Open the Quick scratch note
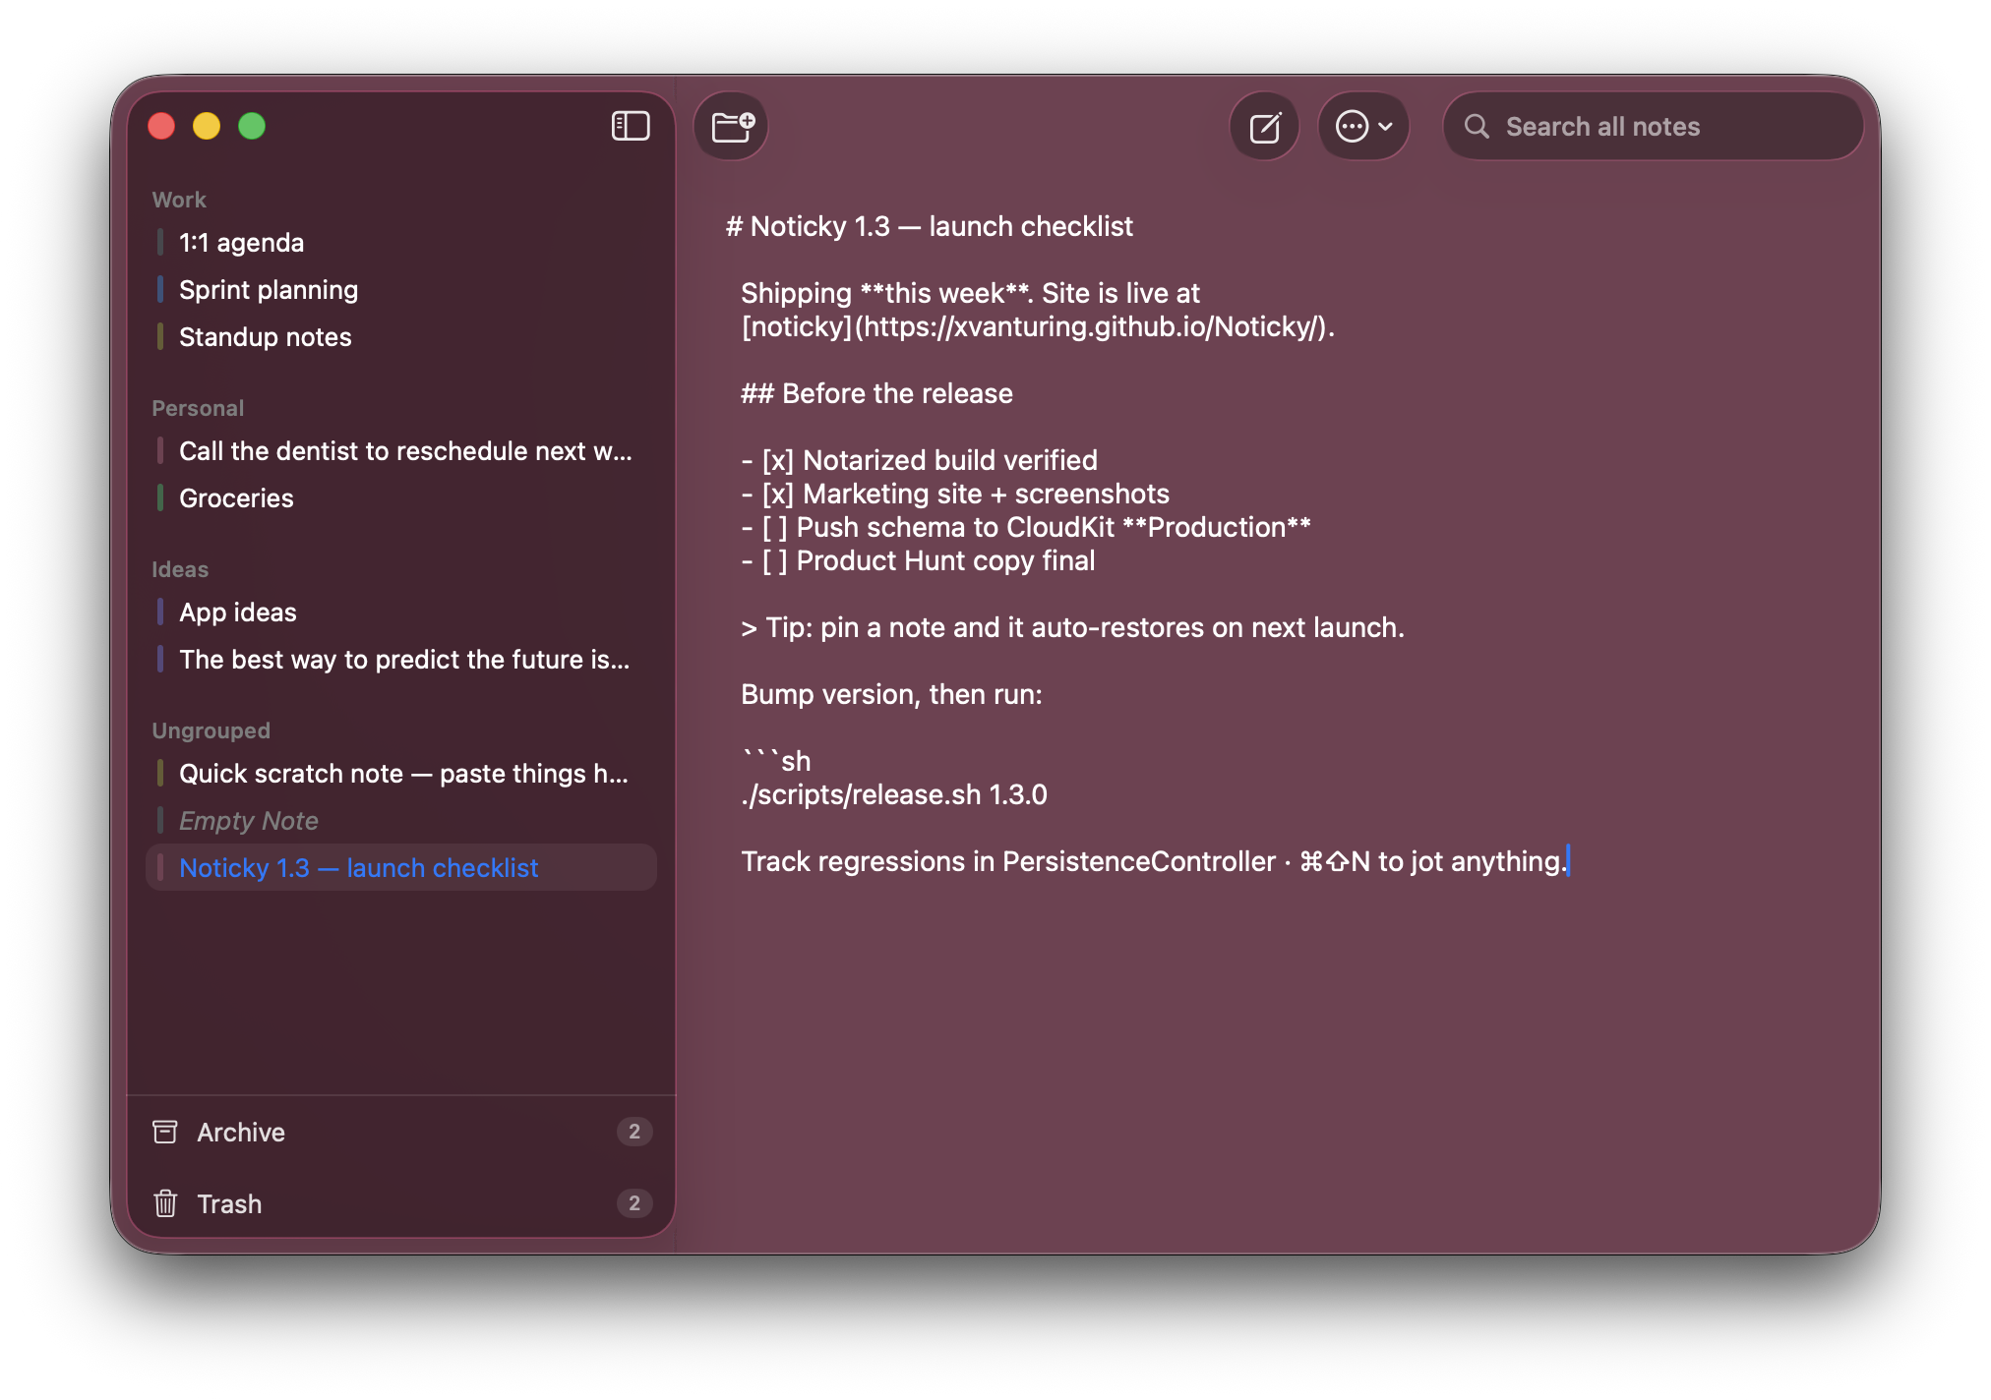 [x=401, y=774]
